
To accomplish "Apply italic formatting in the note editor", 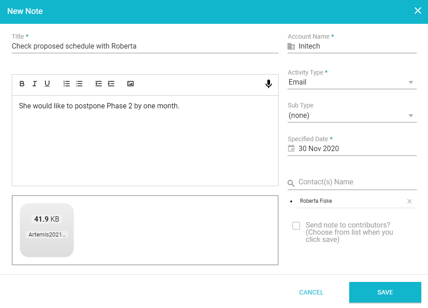I will point(35,84).
